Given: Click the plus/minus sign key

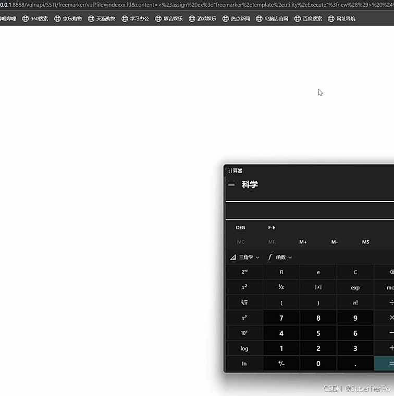Looking at the screenshot, I should point(281,364).
